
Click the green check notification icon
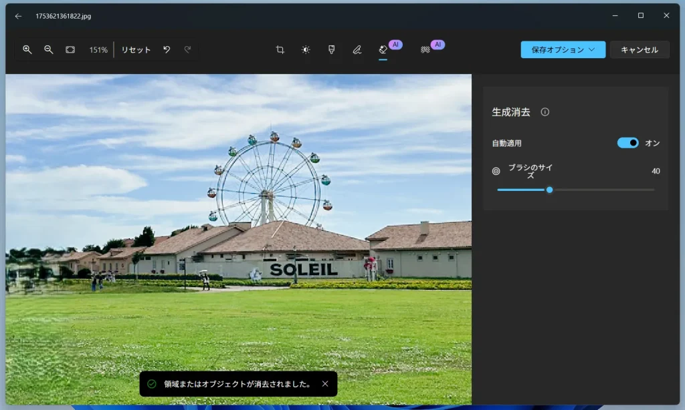(152, 384)
